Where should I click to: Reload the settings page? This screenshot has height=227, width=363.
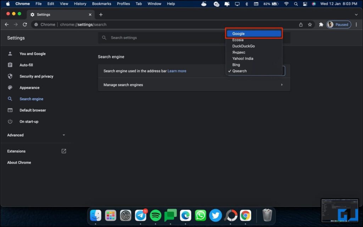[25, 24]
